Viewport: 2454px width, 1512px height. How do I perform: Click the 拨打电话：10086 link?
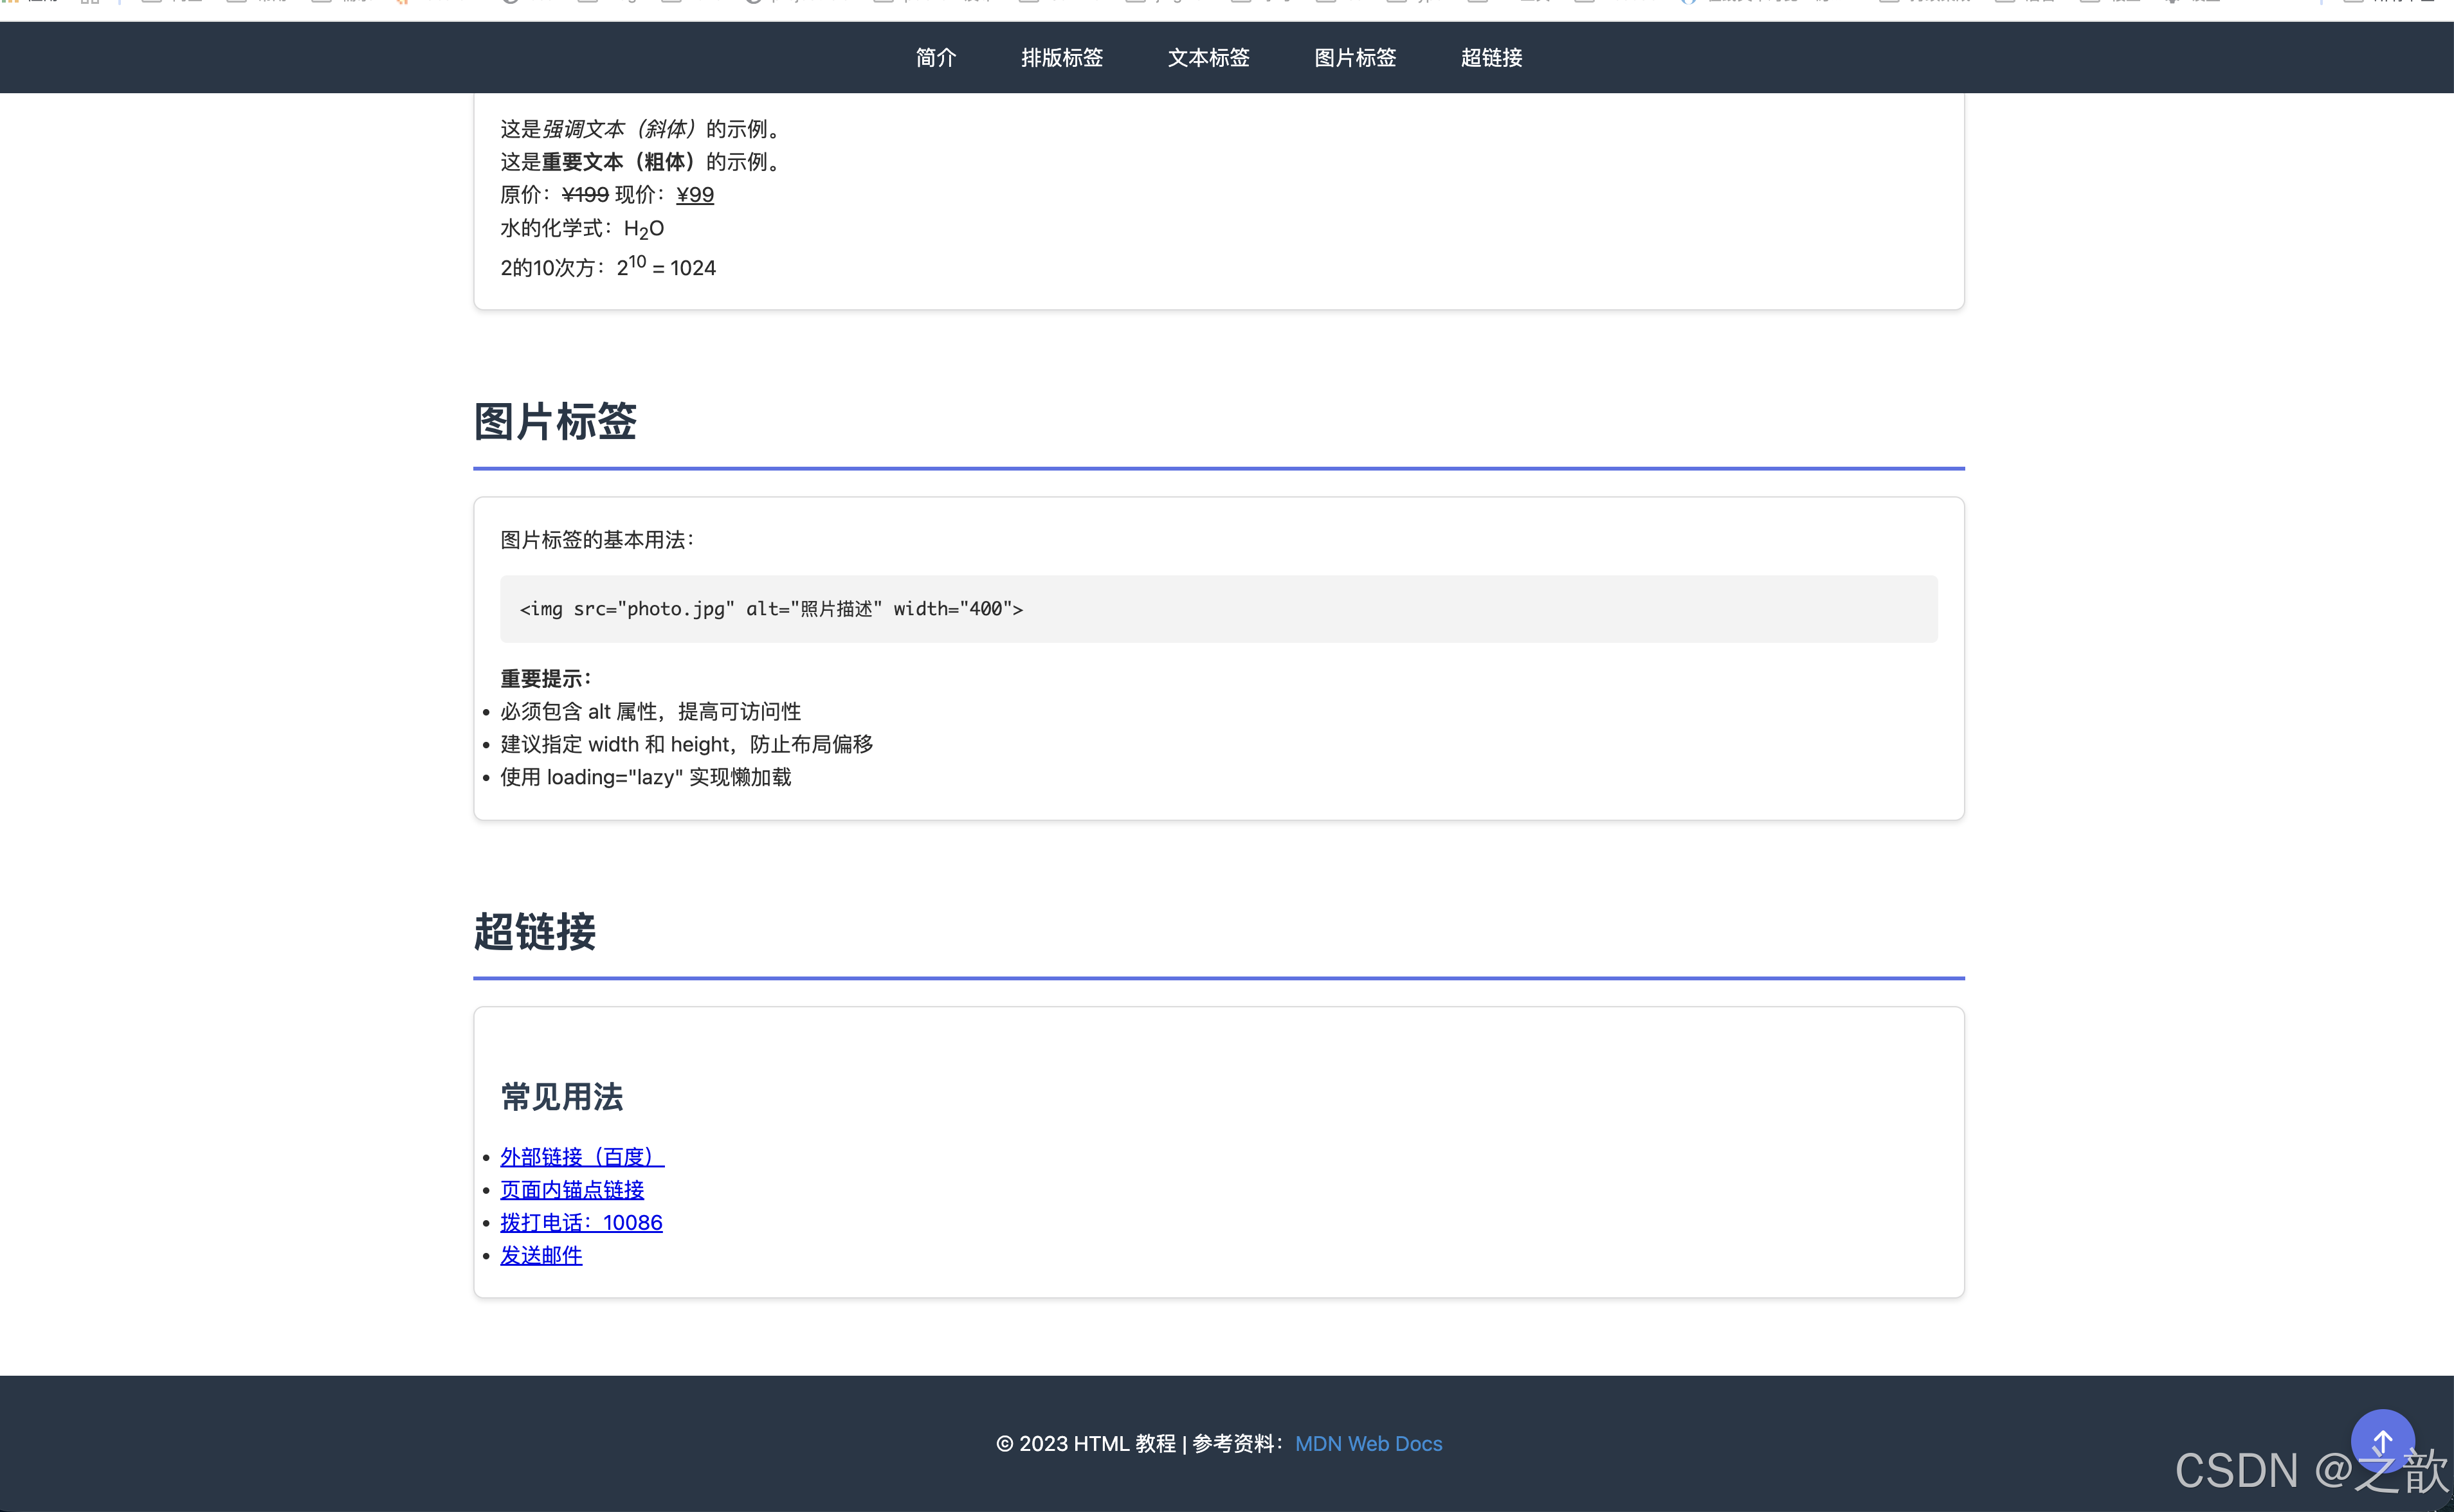[x=580, y=1223]
